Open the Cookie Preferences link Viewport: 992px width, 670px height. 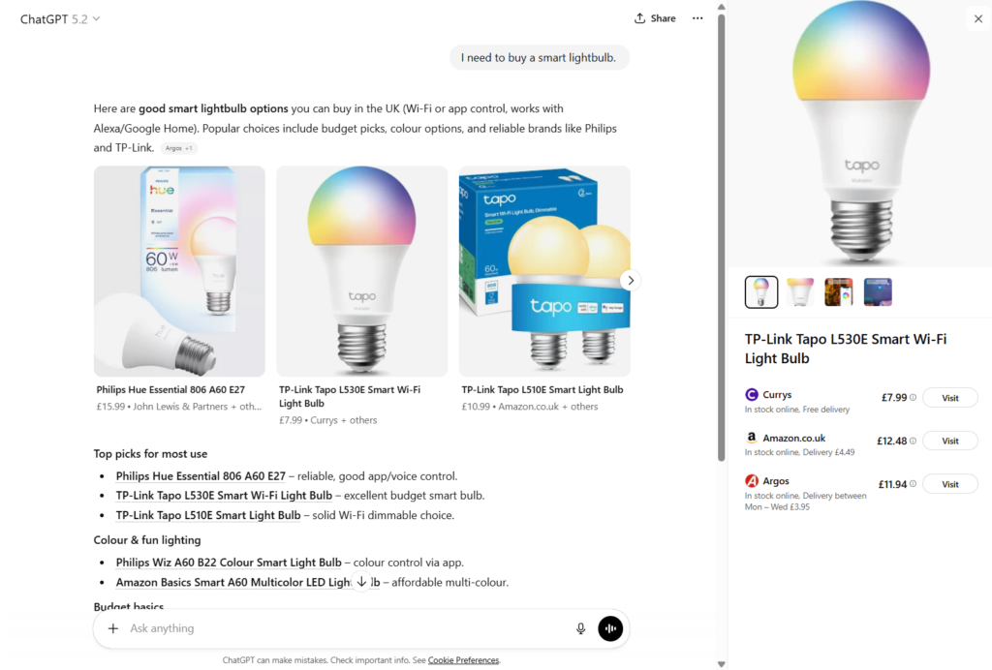463,660
